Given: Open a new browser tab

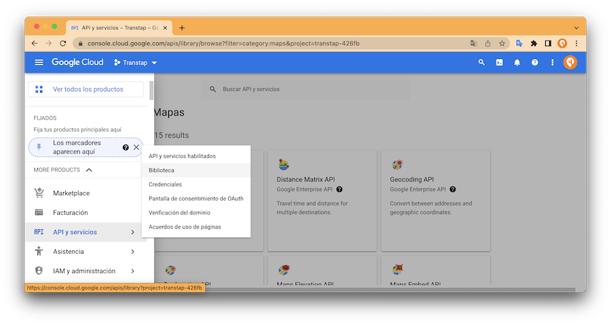Looking at the screenshot, I should click(x=181, y=28).
